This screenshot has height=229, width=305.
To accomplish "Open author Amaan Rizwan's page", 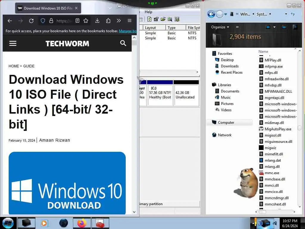I will (55, 140).
